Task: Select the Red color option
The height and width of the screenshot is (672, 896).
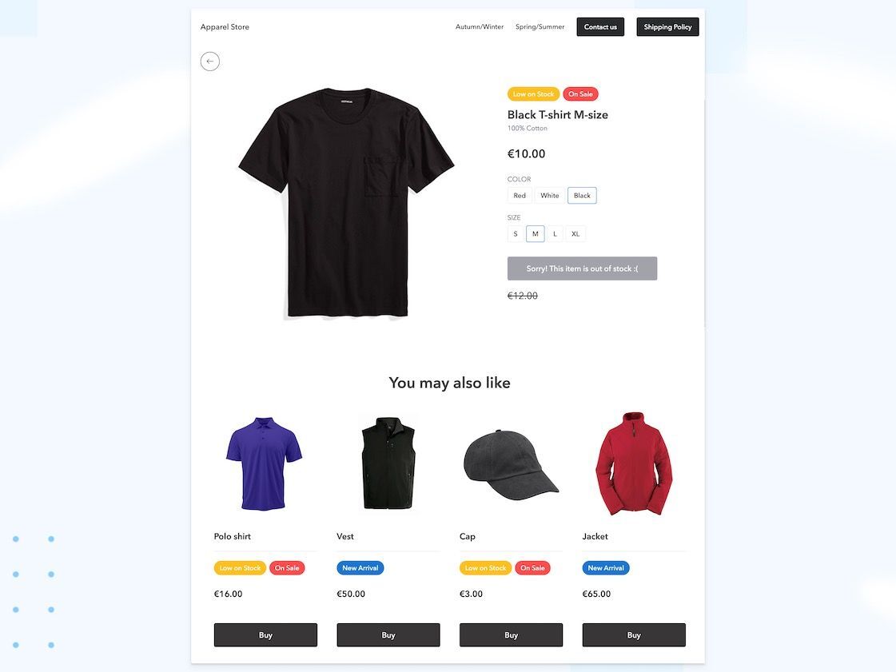Action: click(x=520, y=196)
